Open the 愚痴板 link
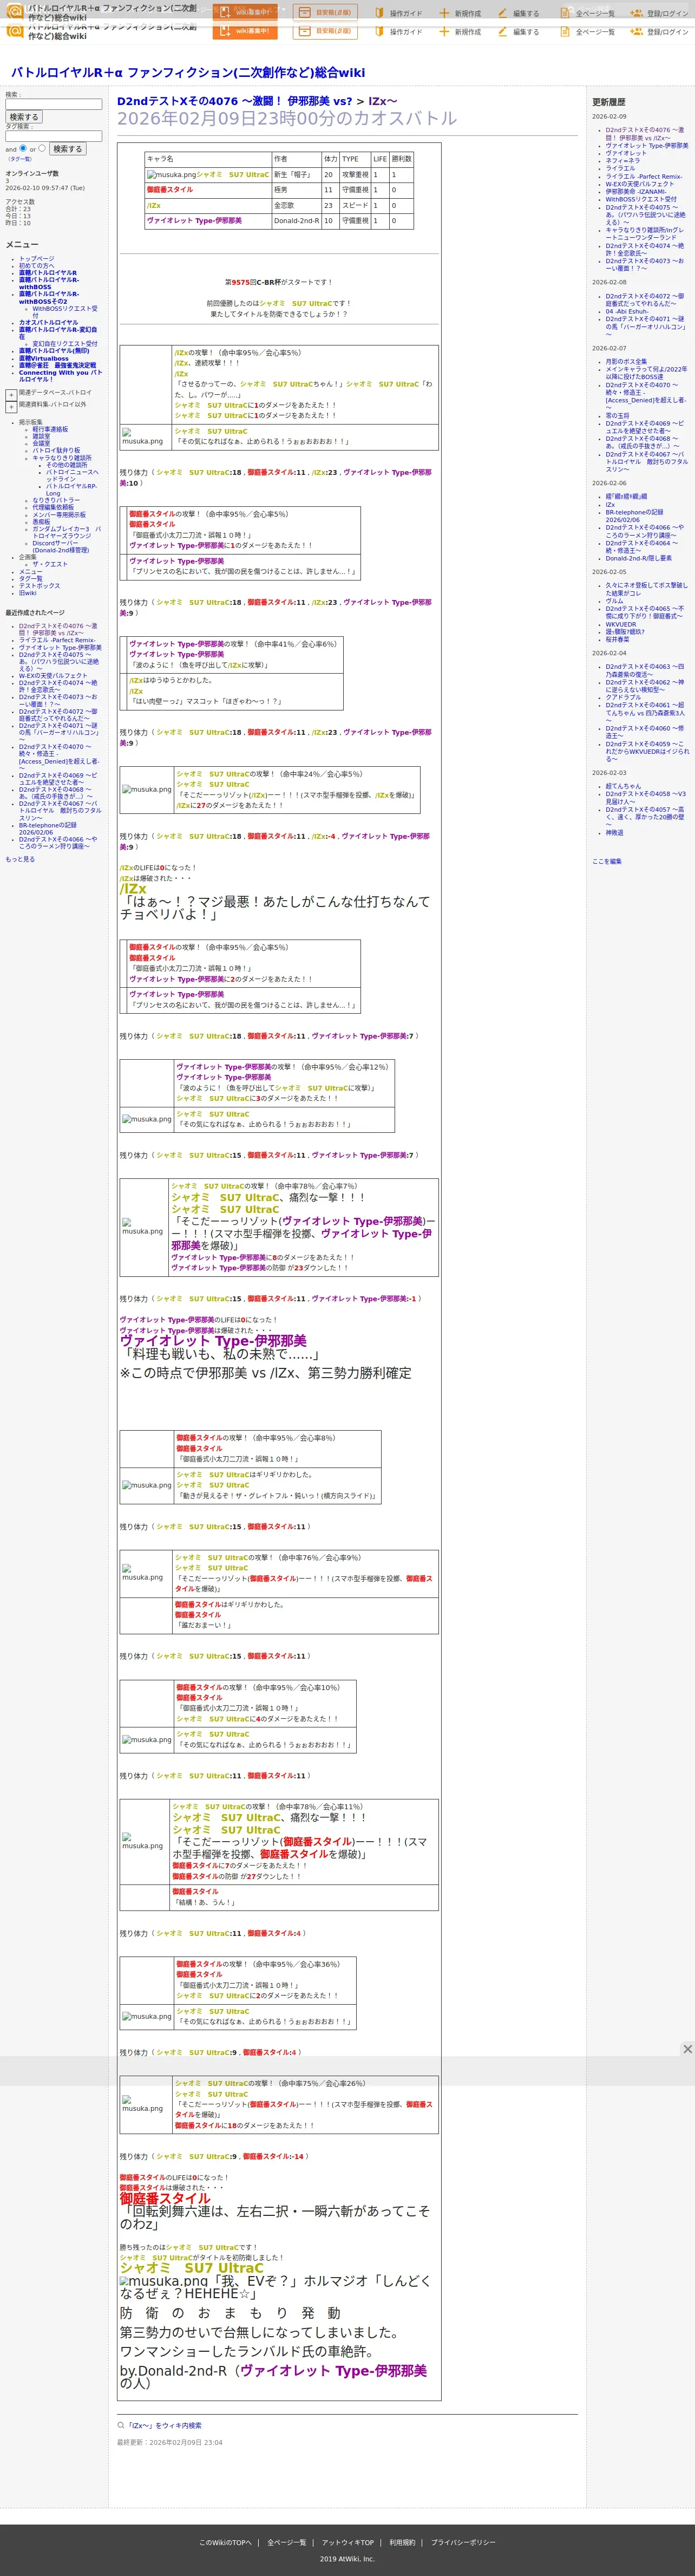This screenshot has width=695, height=2576. click(x=41, y=521)
